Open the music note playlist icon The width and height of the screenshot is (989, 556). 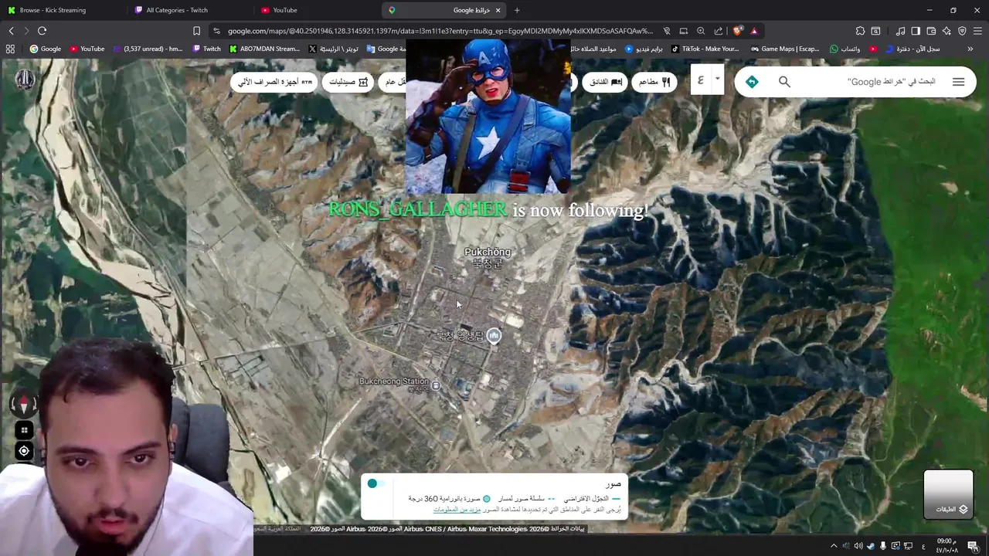900,31
